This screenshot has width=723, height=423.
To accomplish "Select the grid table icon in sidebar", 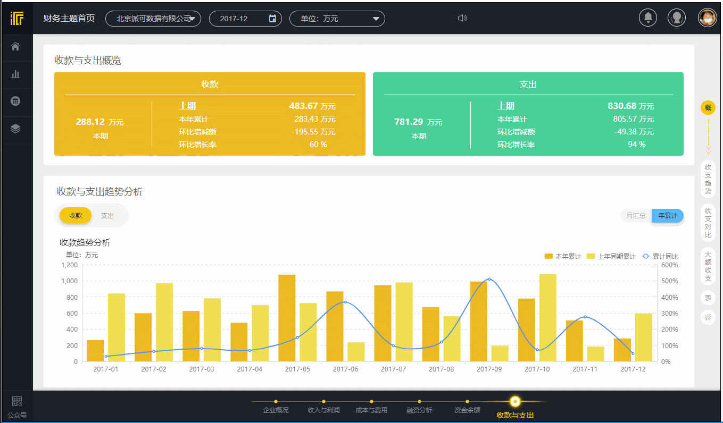I will click(15, 101).
